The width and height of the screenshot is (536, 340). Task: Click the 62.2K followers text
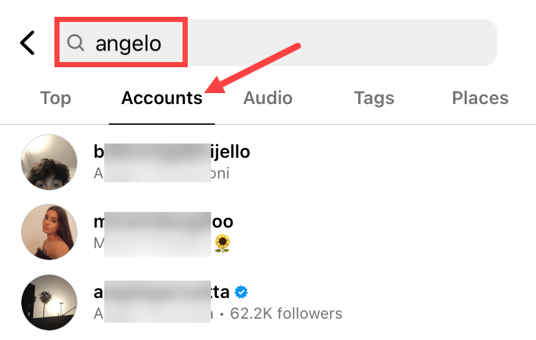tap(286, 313)
